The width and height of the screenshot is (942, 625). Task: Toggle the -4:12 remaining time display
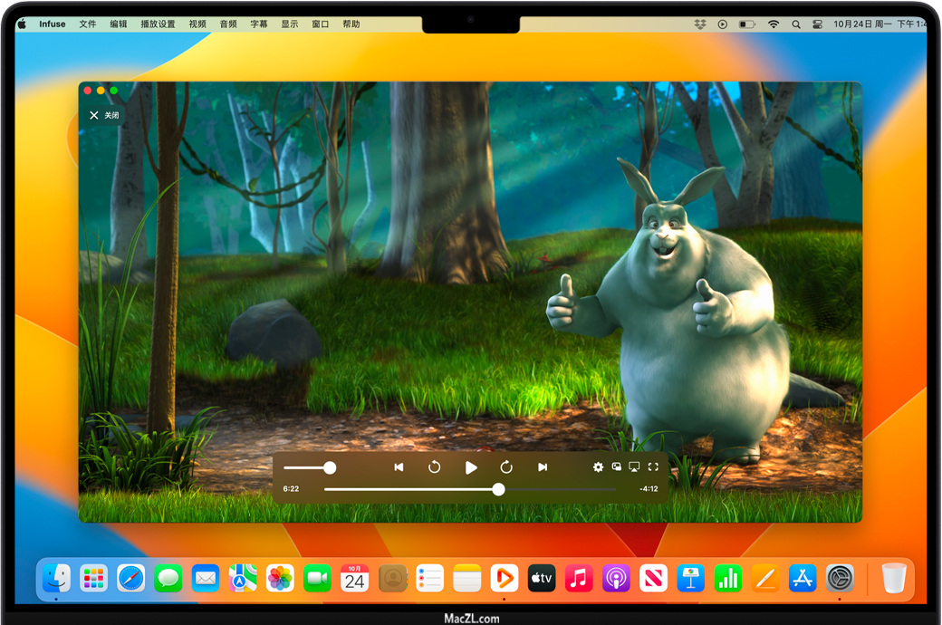tap(648, 489)
